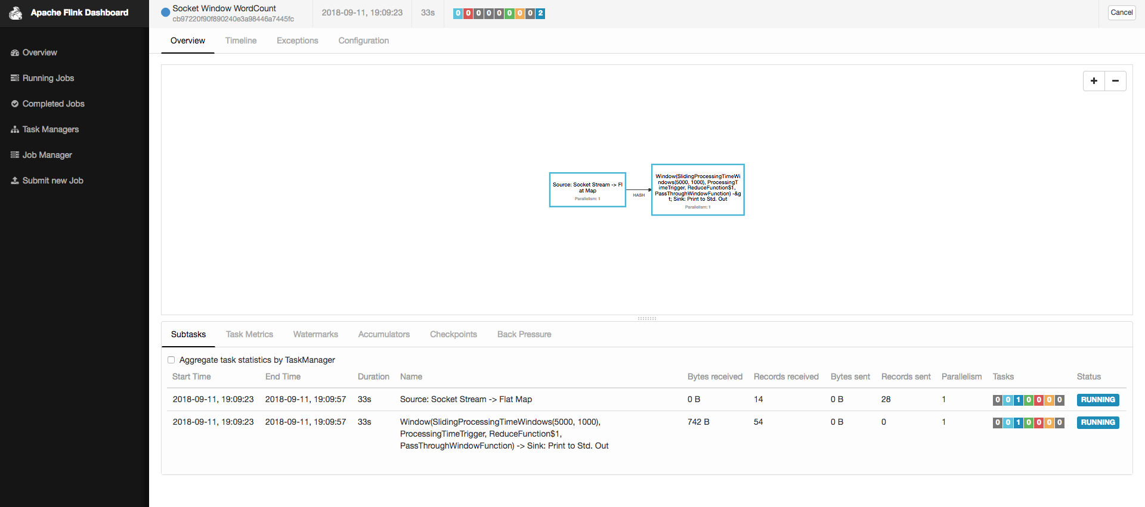Open the Back Pressure tab
The height and width of the screenshot is (507, 1145).
click(x=524, y=334)
